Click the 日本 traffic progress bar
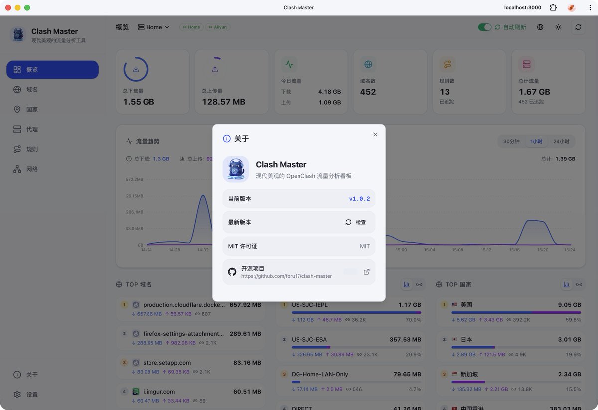This screenshot has width=598, height=410. pyautogui.click(x=516, y=347)
